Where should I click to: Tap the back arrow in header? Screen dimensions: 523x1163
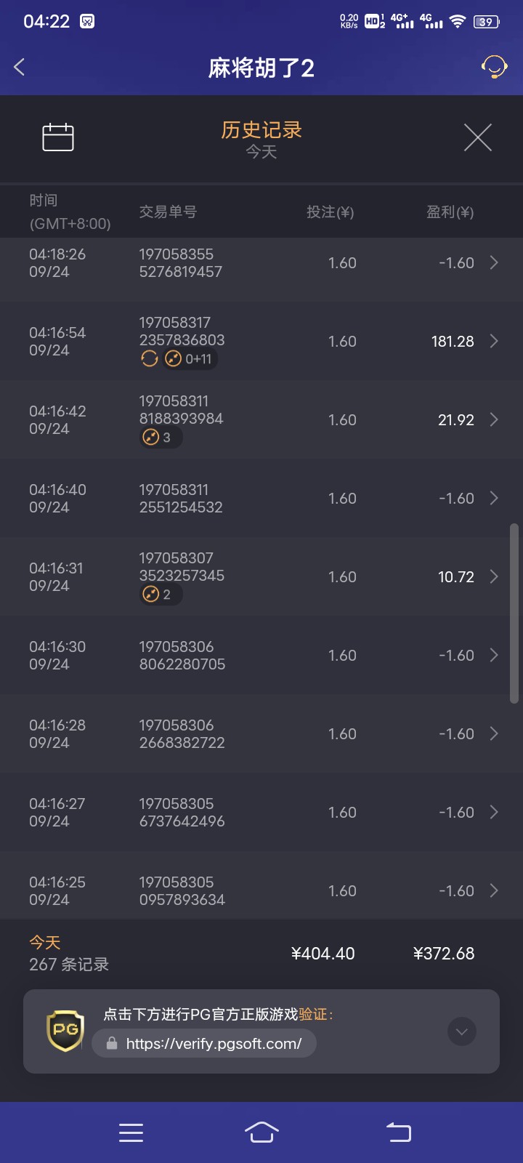[20, 68]
